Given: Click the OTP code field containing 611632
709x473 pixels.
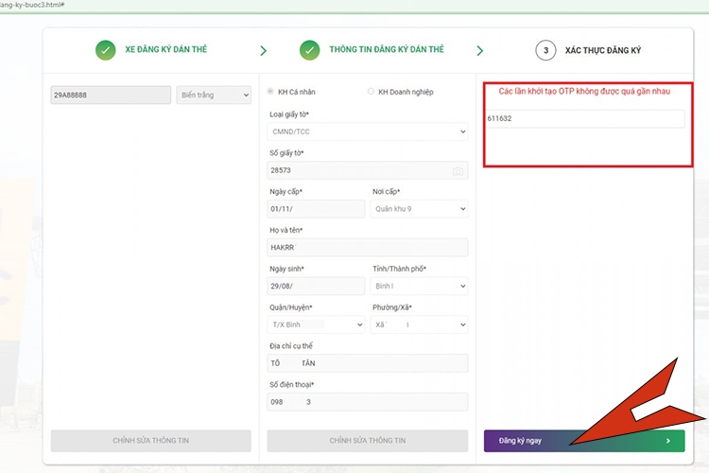Looking at the screenshot, I should pyautogui.click(x=584, y=118).
